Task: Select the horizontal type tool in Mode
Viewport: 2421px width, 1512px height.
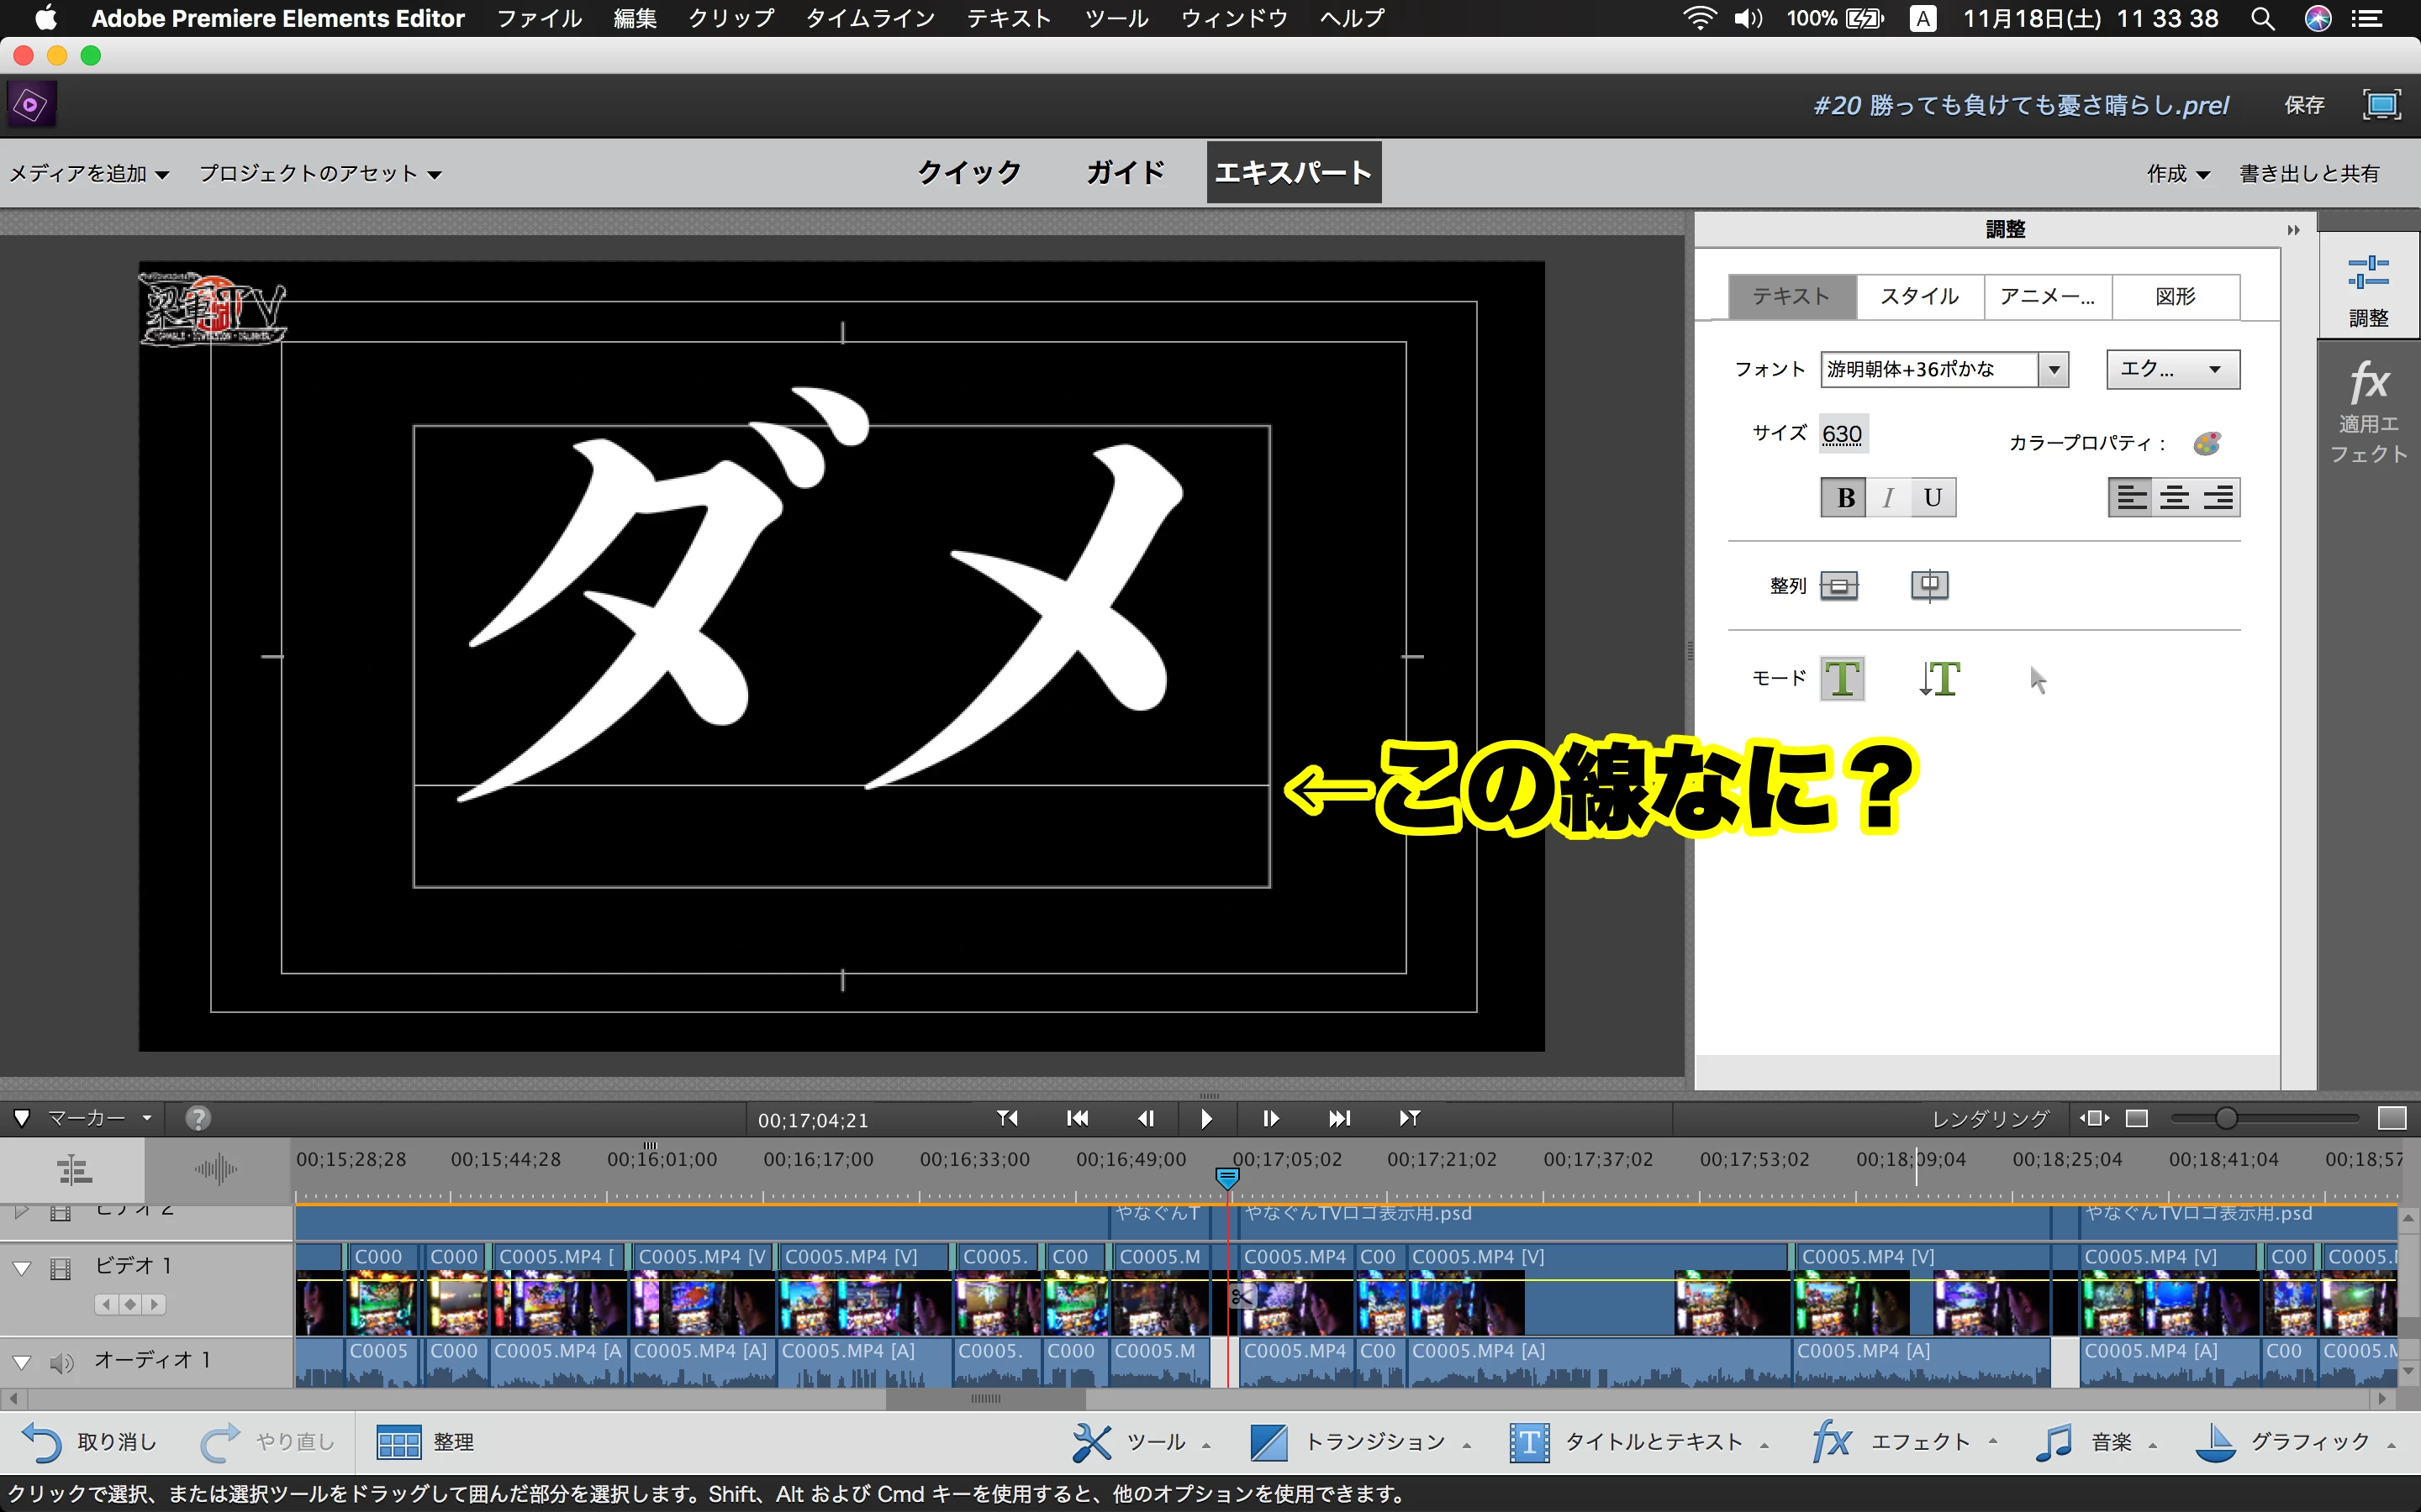Action: click(1842, 679)
